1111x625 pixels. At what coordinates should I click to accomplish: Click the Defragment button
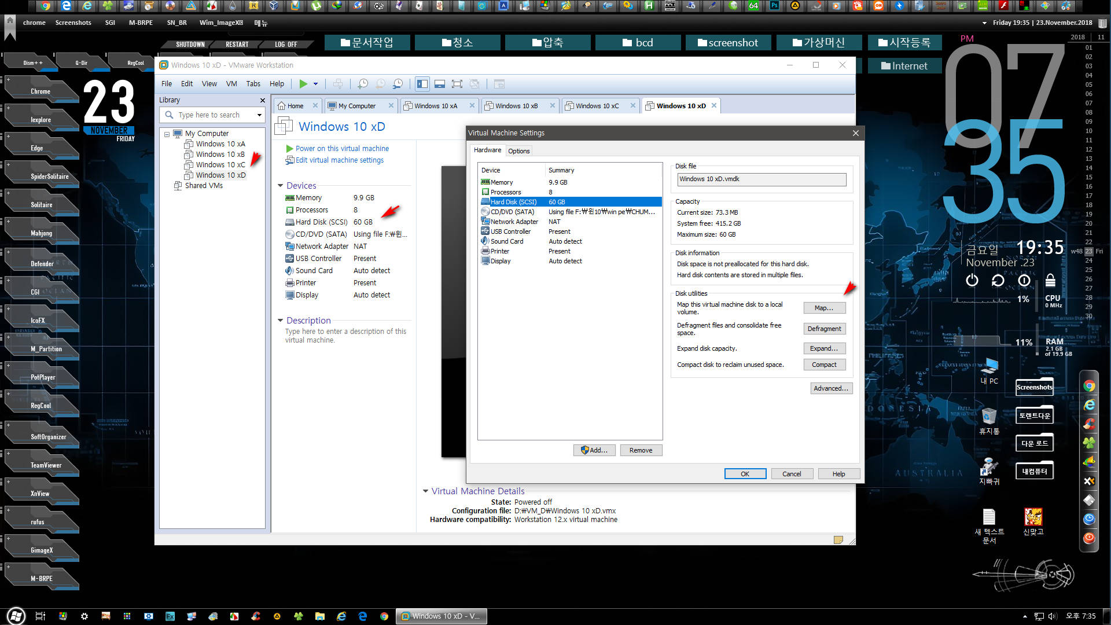[x=824, y=329]
